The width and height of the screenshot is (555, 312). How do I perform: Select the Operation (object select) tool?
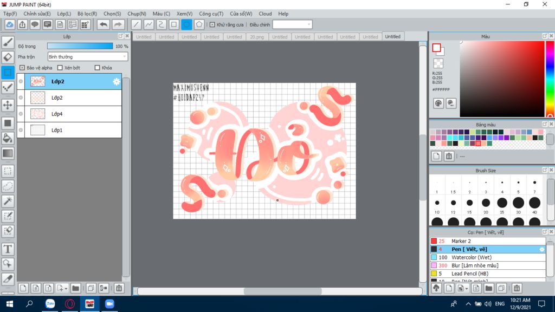point(8,264)
